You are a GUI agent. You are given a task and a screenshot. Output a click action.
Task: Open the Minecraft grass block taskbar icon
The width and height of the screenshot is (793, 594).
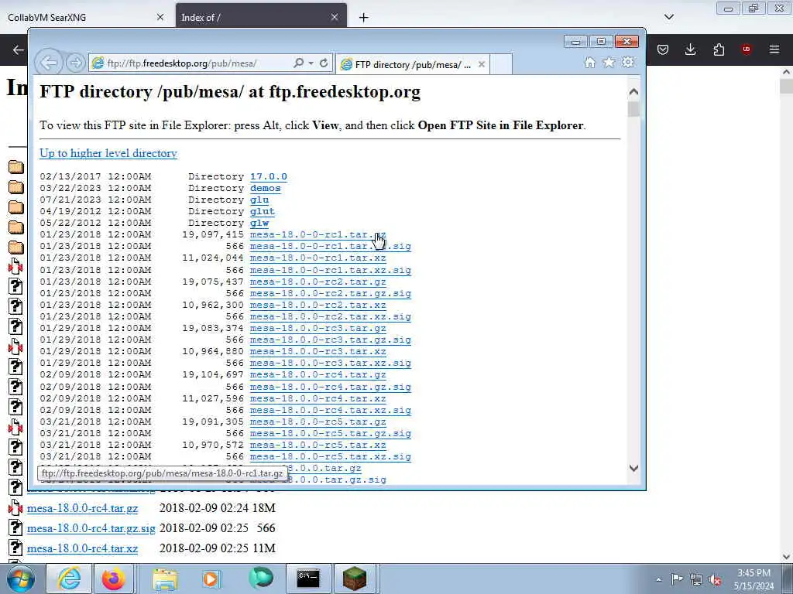point(355,579)
